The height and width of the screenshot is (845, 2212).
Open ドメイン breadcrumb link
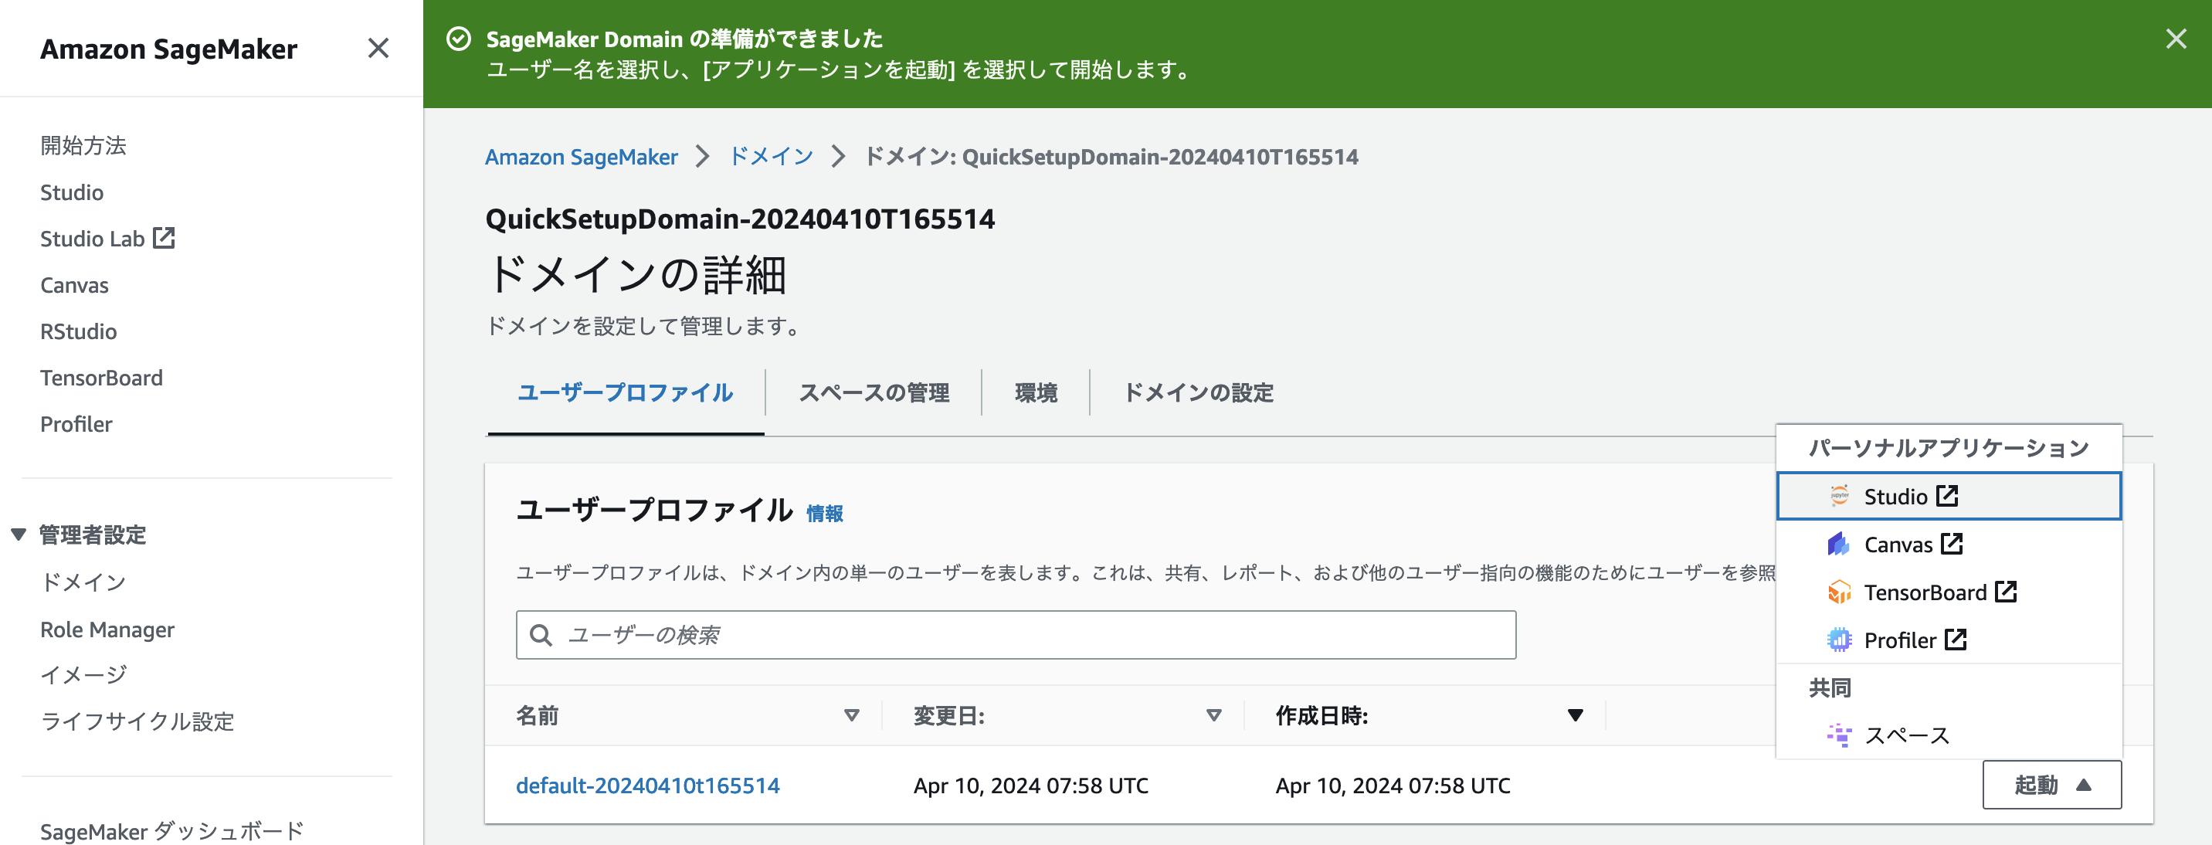click(x=771, y=156)
